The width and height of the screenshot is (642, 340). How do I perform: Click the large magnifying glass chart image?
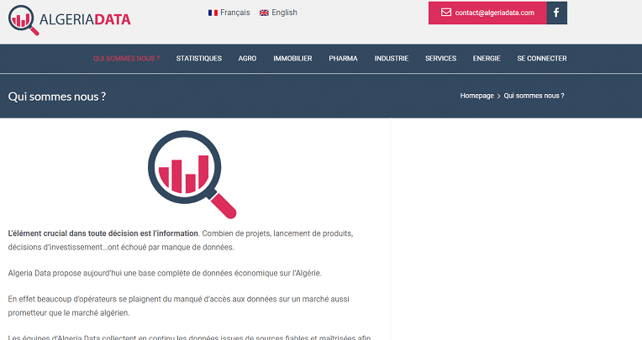coord(192,173)
